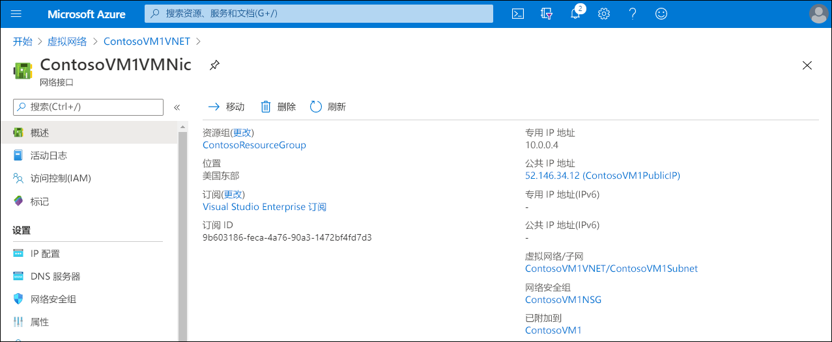Click the subscription ID value 9b603186-feca-4a76-90a3-1472bf4fd7d3
The height and width of the screenshot is (342, 832).
[287, 237]
